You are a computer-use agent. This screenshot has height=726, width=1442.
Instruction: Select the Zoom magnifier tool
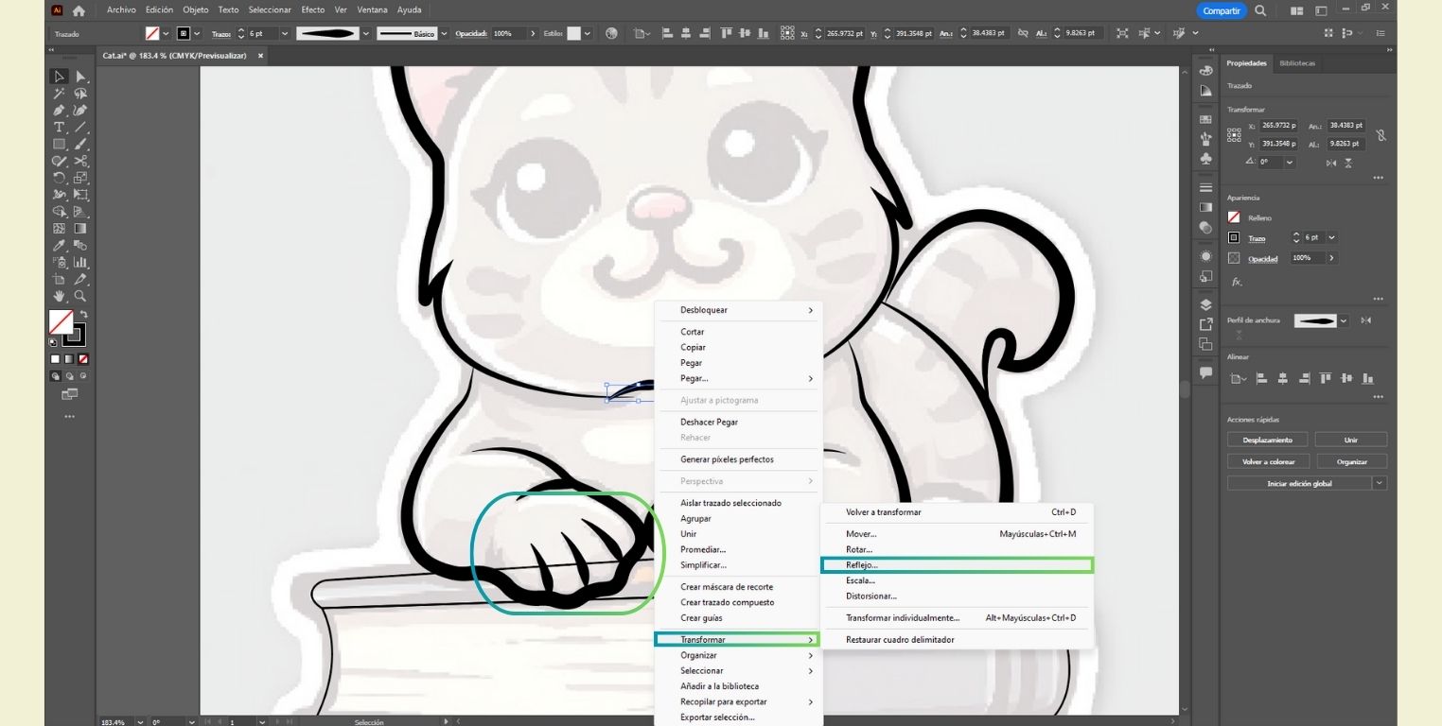click(81, 297)
